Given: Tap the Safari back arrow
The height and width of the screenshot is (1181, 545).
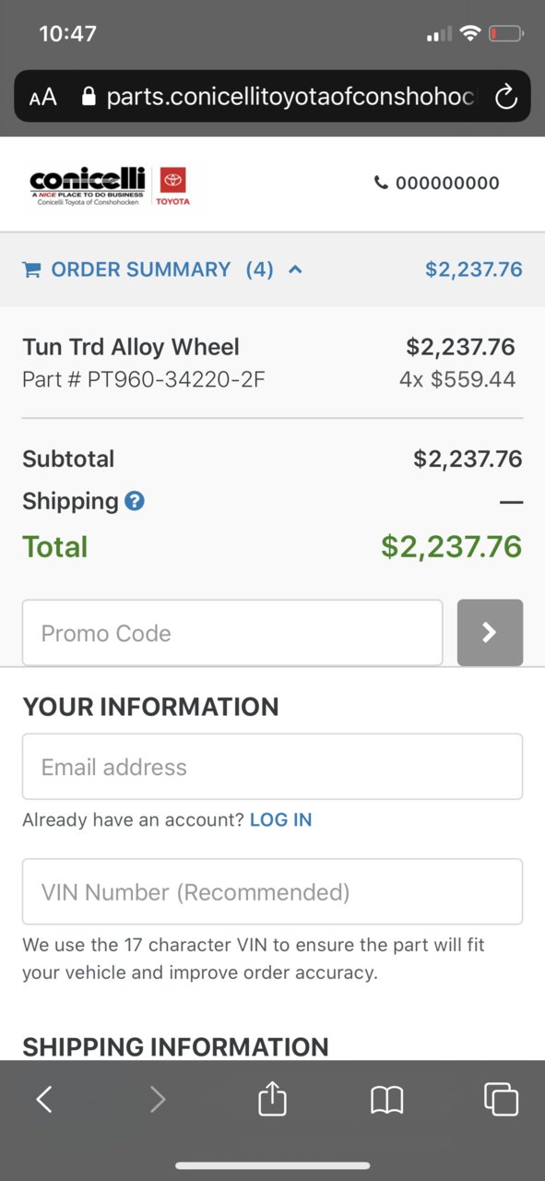Looking at the screenshot, I should [x=43, y=1099].
